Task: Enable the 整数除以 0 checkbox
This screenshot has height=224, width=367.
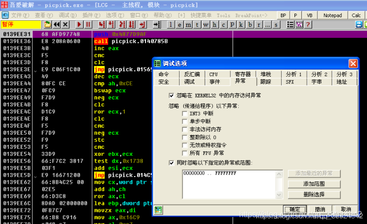Action: (185, 137)
